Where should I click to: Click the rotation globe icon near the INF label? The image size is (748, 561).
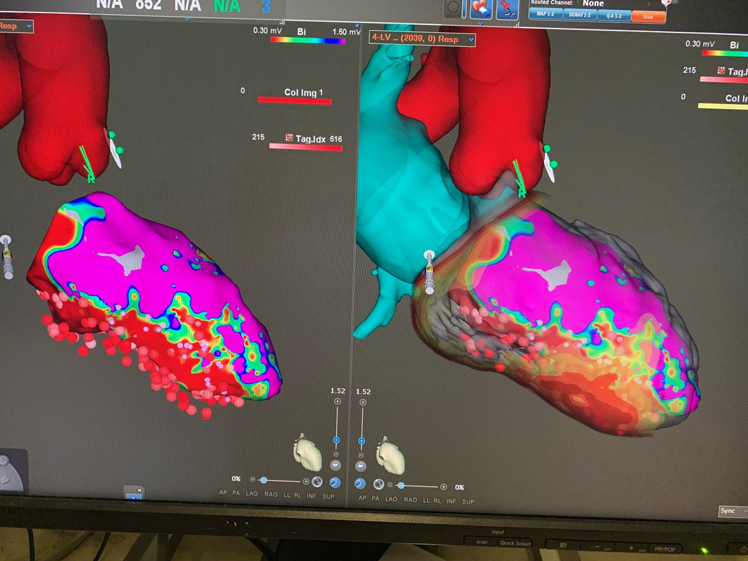pos(317,482)
